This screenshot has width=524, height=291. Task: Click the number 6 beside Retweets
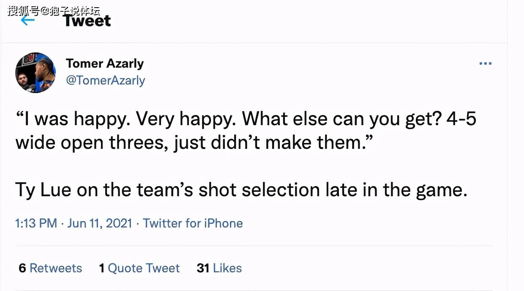[x=22, y=268]
